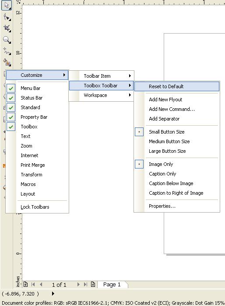Enable the Macros toolbar
225x306 pixels.
tap(37, 184)
